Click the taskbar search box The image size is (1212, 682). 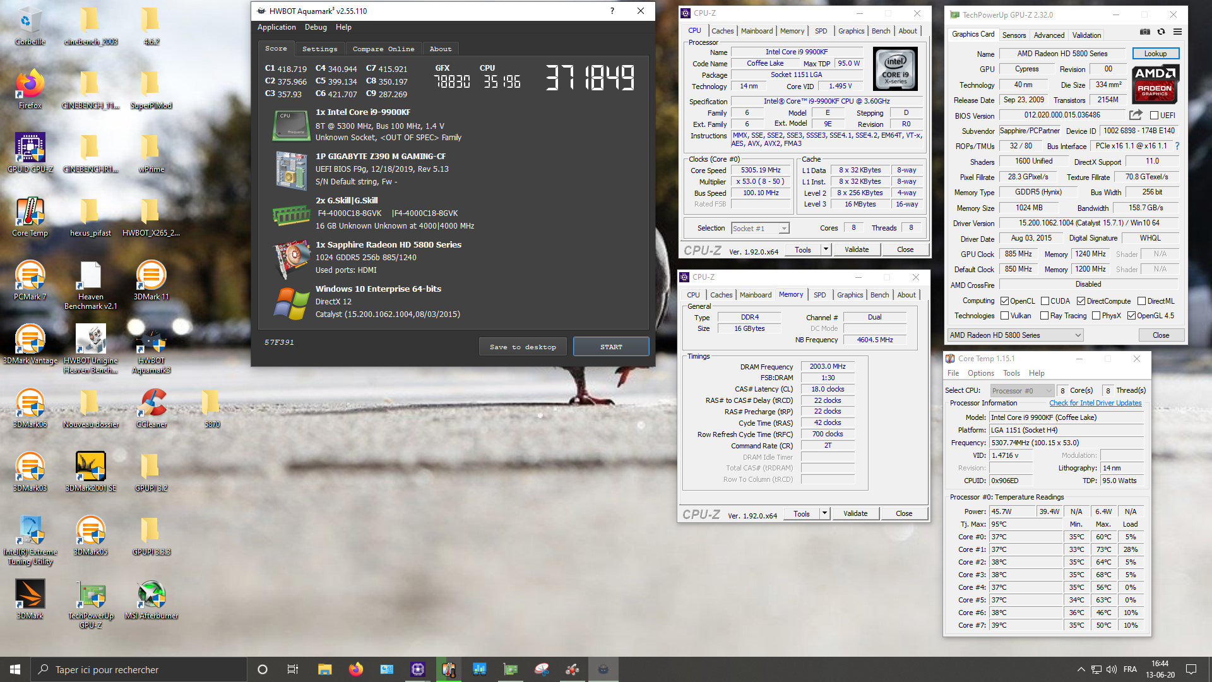point(138,669)
